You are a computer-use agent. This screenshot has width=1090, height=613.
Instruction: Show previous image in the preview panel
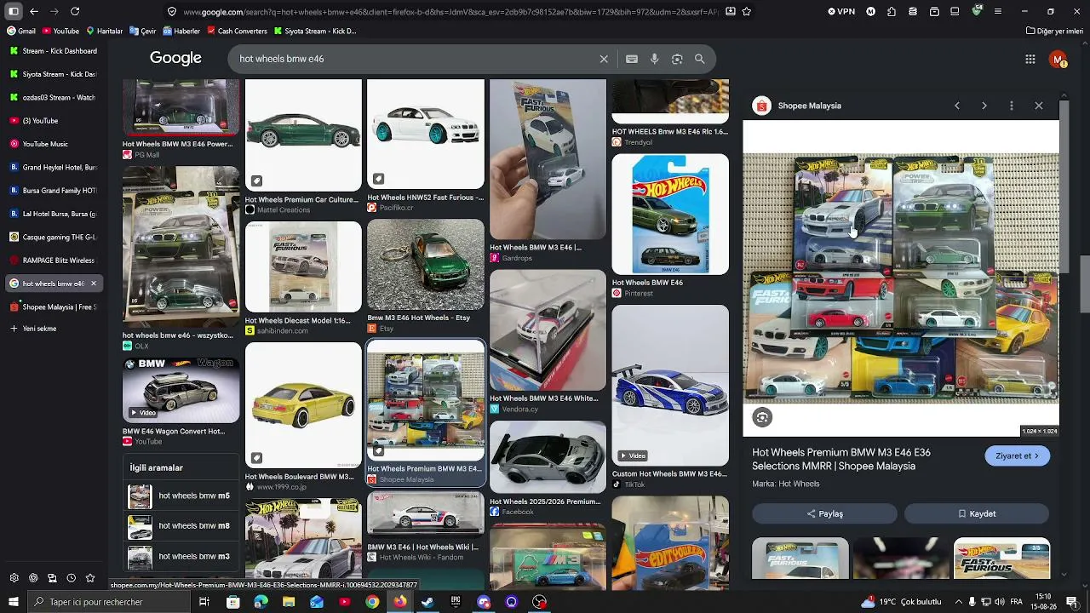tap(957, 106)
